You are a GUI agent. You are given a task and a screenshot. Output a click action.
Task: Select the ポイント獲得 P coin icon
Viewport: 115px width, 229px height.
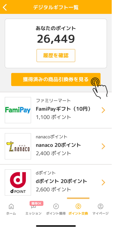click(x=56, y=206)
